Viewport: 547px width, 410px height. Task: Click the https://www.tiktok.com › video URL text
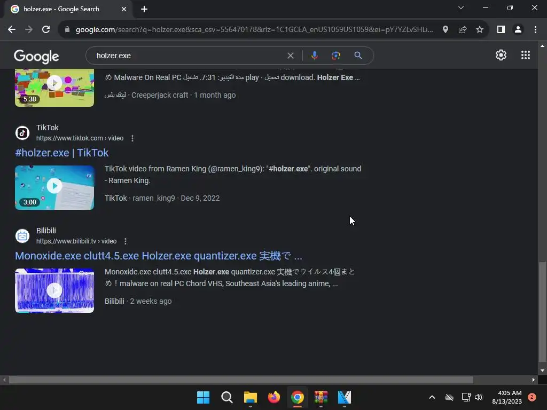[80, 138]
